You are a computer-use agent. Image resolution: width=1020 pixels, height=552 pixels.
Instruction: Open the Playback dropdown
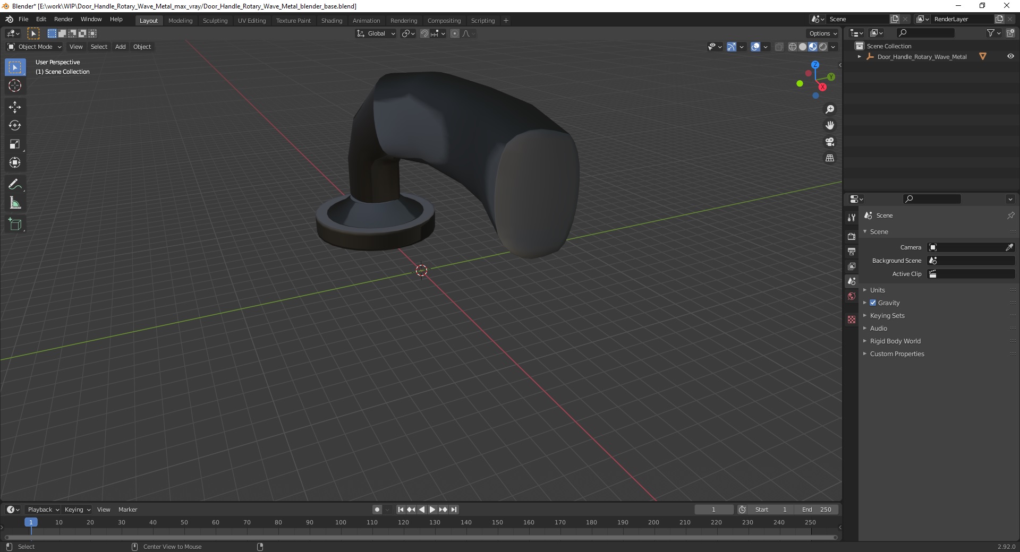[x=43, y=510]
